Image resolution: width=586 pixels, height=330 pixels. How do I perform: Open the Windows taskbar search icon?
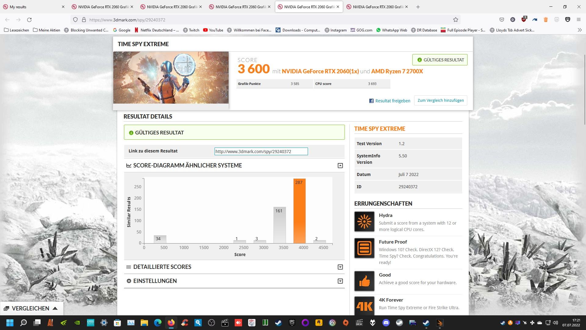tap(23, 323)
